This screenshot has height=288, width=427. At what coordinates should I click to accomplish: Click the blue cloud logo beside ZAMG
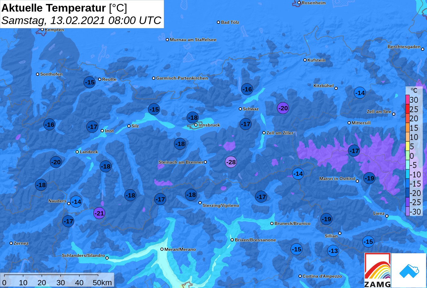(x=409, y=270)
